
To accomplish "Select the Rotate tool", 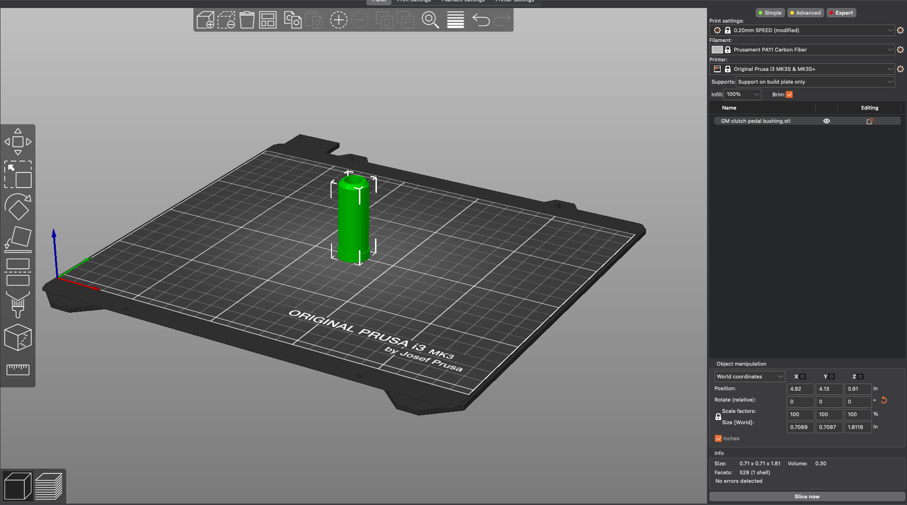I will [18, 207].
